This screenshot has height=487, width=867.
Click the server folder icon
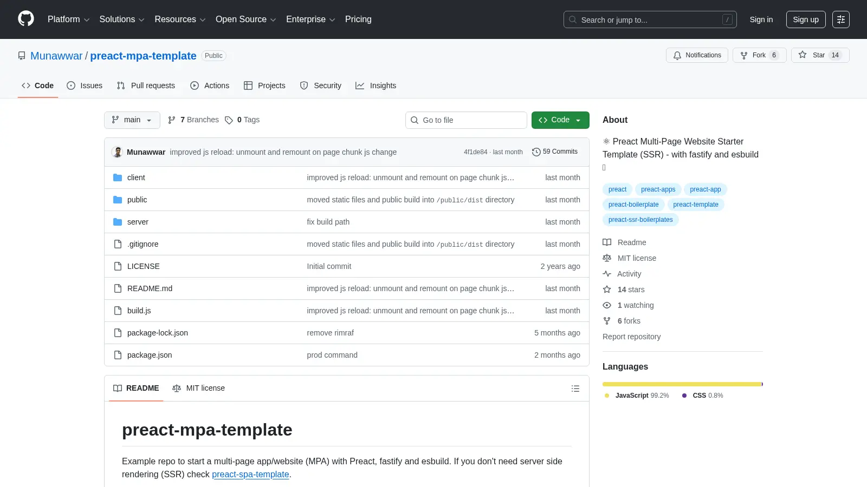tap(118, 222)
